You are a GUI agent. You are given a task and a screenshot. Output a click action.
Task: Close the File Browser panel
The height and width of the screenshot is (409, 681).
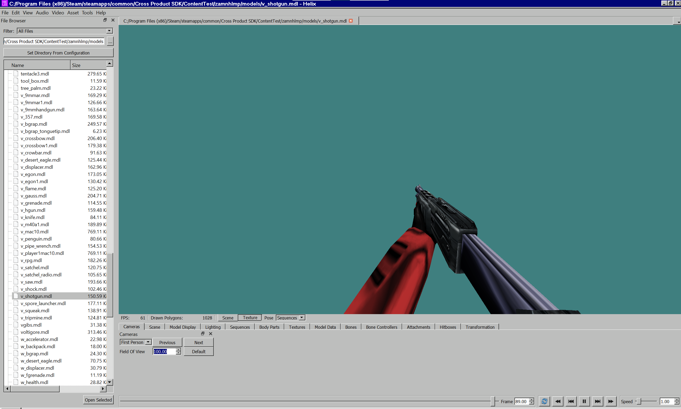[x=113, y=20]
